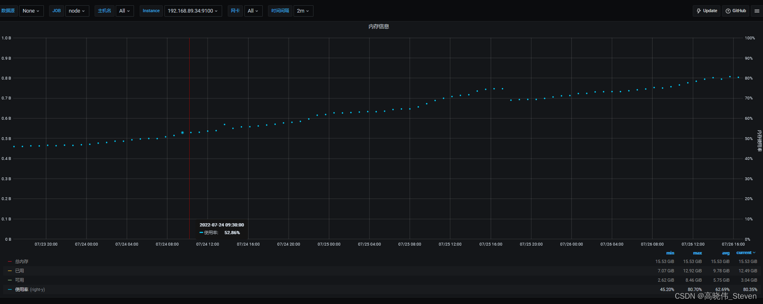Click the highlighted data point at 52.86%
Screen dimensions: 763x304
click(182, 133)
